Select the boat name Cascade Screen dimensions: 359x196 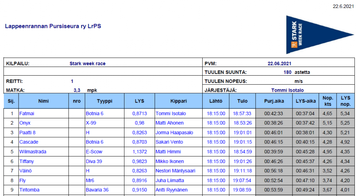click(29, 142)
